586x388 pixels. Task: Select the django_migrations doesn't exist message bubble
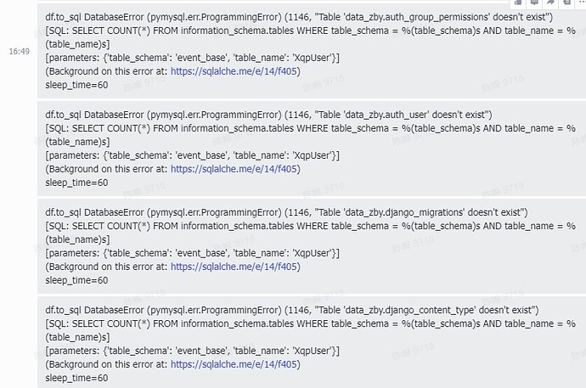point(312,246)
